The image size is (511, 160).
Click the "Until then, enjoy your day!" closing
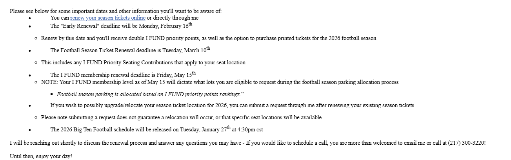point(41,156)
